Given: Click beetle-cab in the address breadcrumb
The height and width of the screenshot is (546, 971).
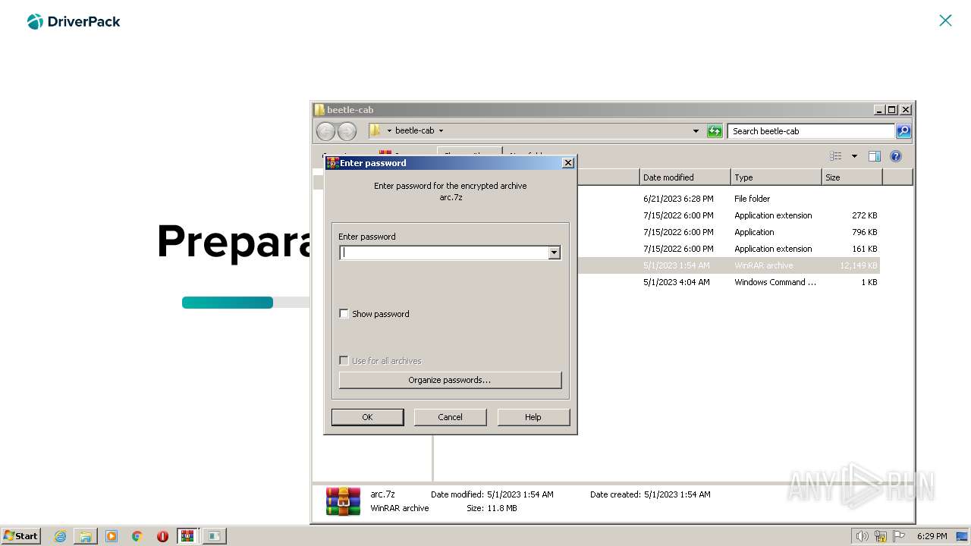Looking at the screenshot, I should [x=414, y=130].
